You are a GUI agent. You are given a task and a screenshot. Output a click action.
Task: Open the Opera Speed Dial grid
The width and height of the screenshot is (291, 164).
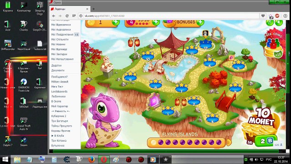[74, 16]
